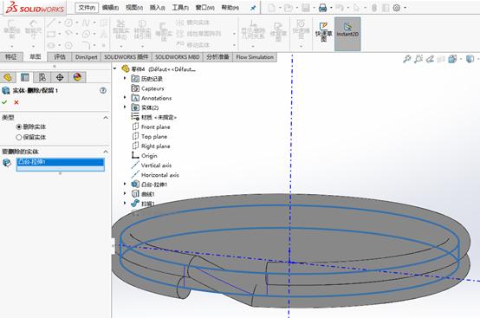Switch to the SOLIDWORKS 插件 tab
The image size is (480, 318).
pyautogui.click(x=126, y=57)
